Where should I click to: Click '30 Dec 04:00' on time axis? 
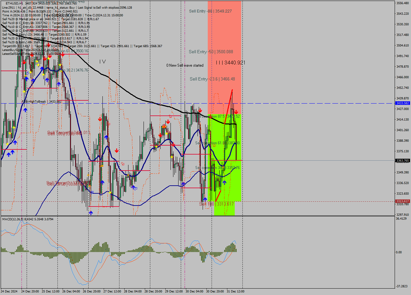(195, 291)
